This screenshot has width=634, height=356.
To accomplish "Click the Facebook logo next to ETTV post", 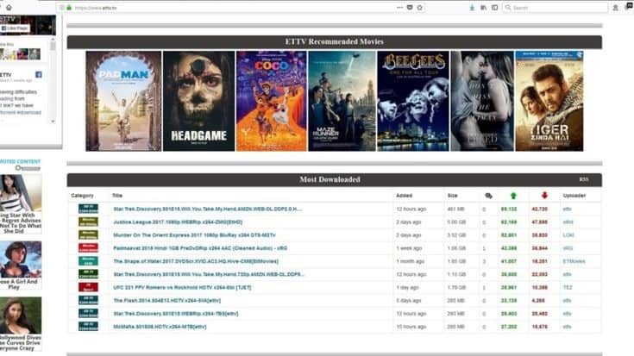I will tap(39, 74).
